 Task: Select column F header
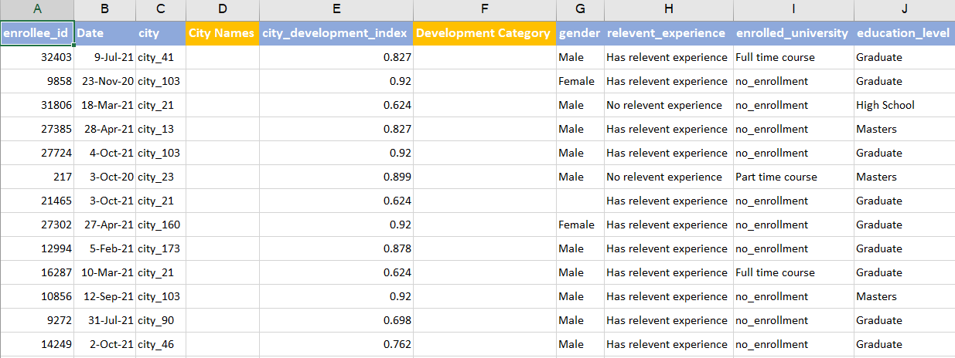[x=484, y=10]
